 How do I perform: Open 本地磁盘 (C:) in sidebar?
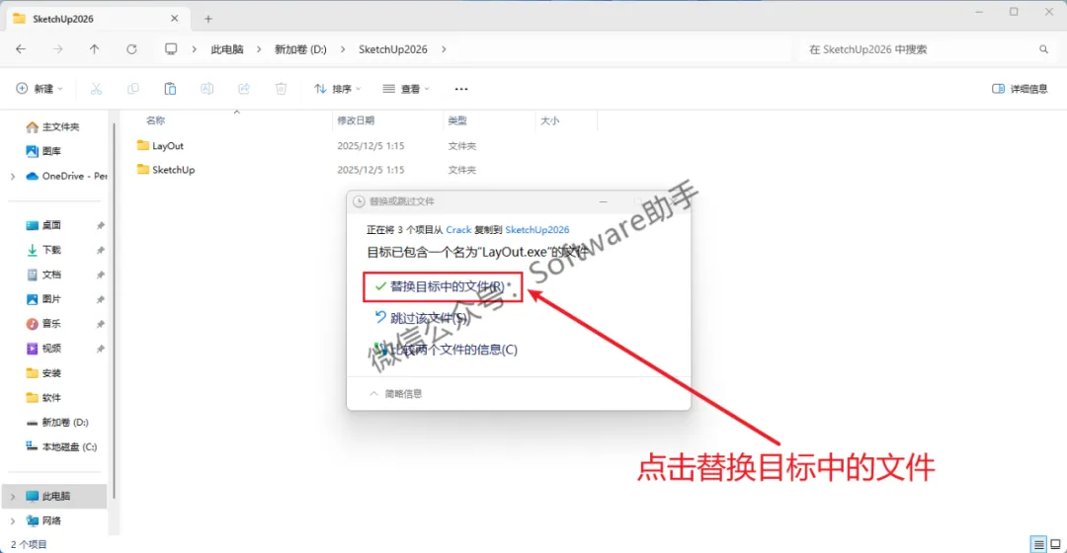click(x=61, y=447)
